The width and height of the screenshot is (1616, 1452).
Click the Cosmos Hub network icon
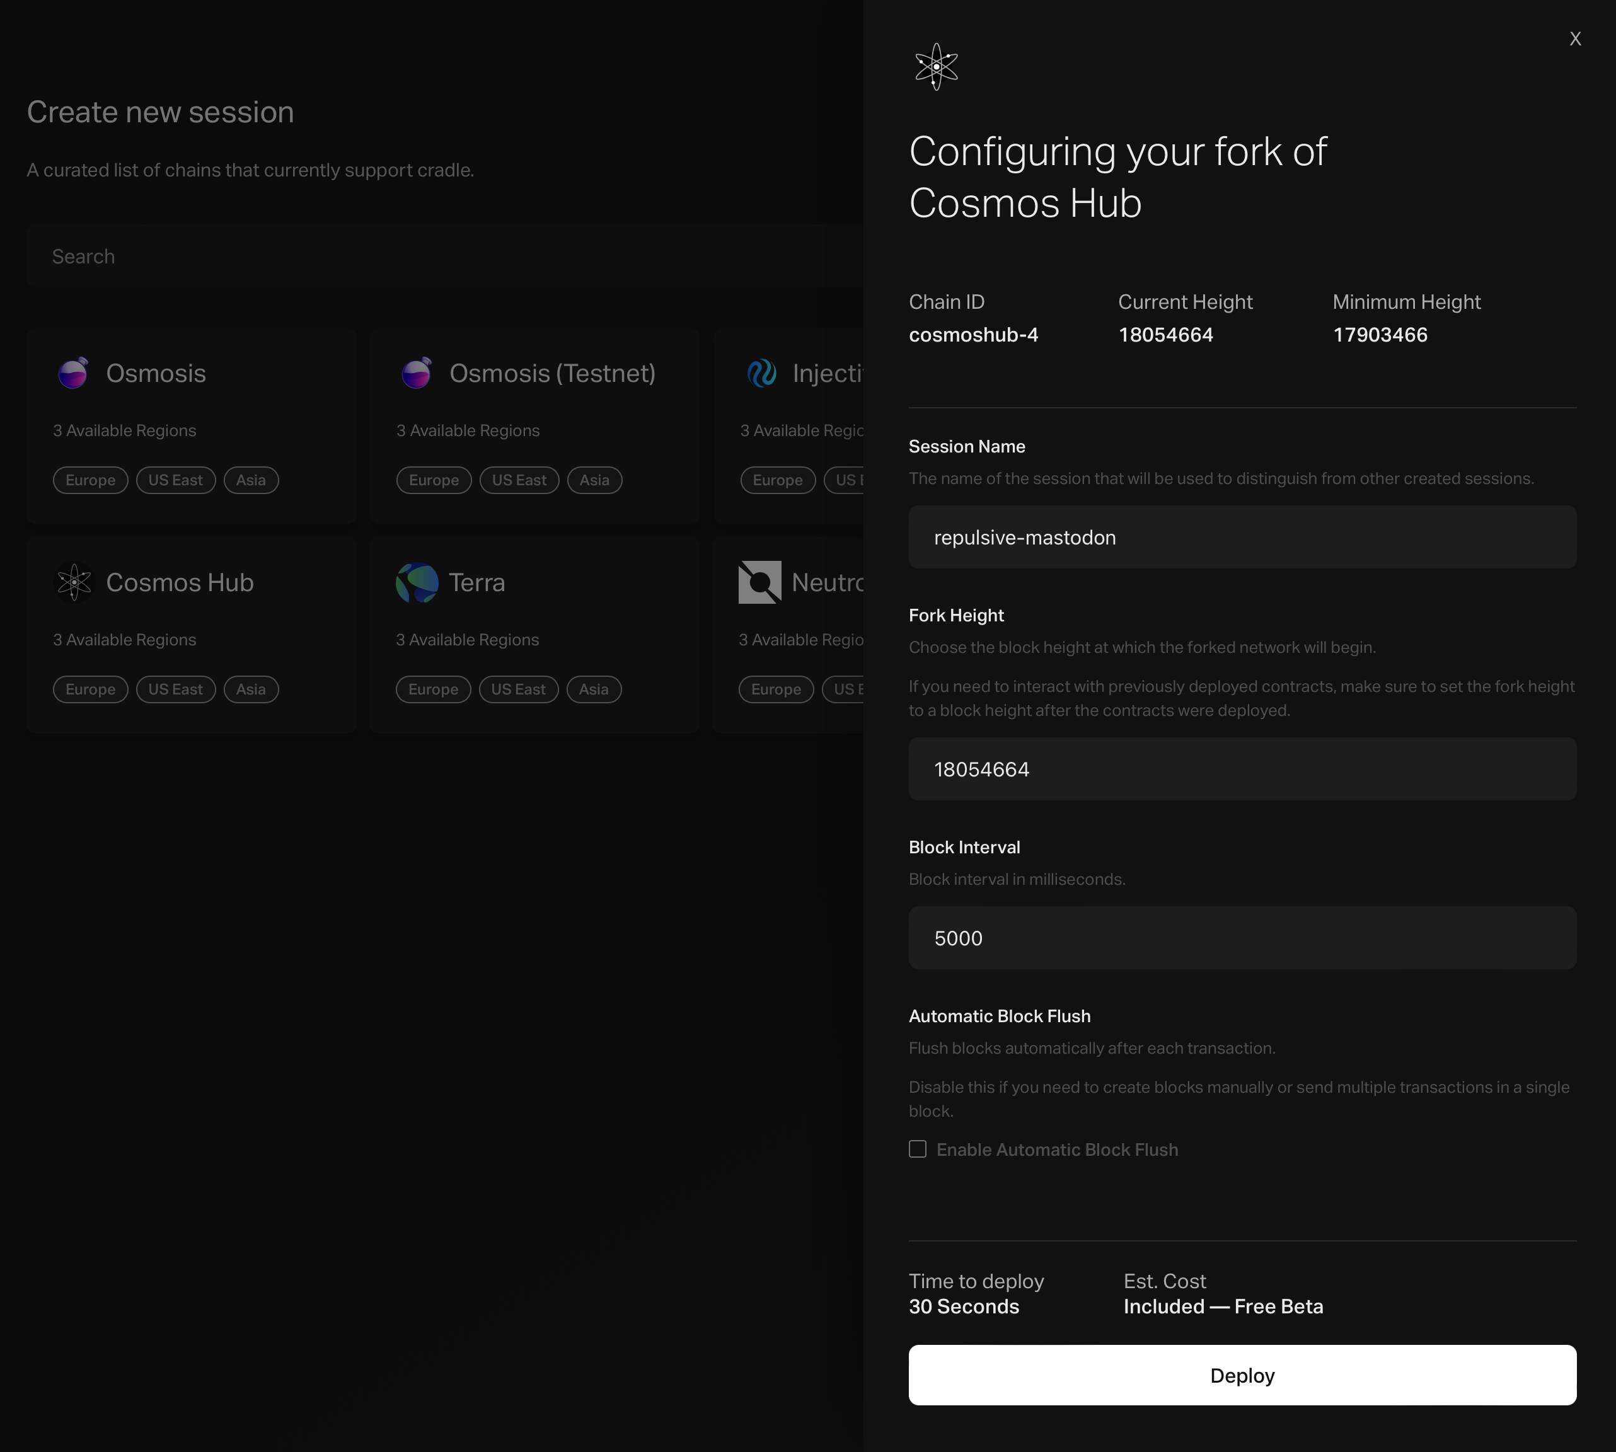[x=74, y=582]
